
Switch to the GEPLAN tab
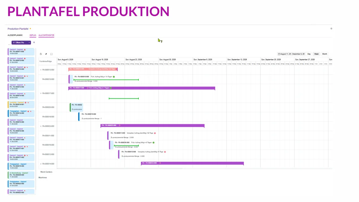pyautogui.click(x=33, y=35)
